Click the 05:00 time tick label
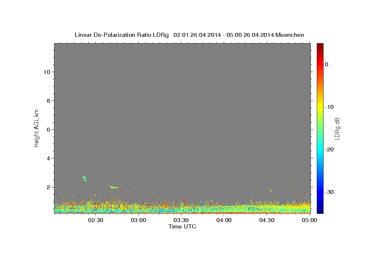384x256 pixels. click(309, 220)
